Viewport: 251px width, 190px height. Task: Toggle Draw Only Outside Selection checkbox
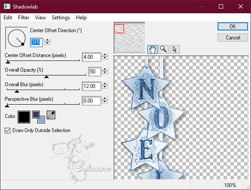(8, 130)
